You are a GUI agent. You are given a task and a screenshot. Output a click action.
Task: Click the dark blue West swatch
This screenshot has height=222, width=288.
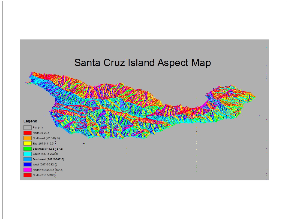[x=27, y=165]
